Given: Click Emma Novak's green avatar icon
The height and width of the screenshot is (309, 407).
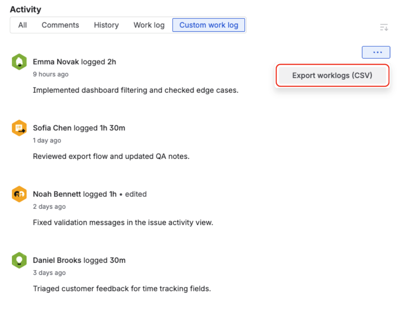Looking at the screenshot, I should click(19, 61).
